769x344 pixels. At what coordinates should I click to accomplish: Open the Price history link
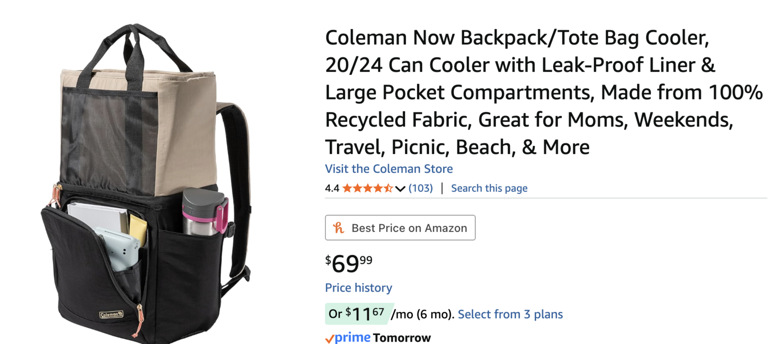tap(358, 288)
